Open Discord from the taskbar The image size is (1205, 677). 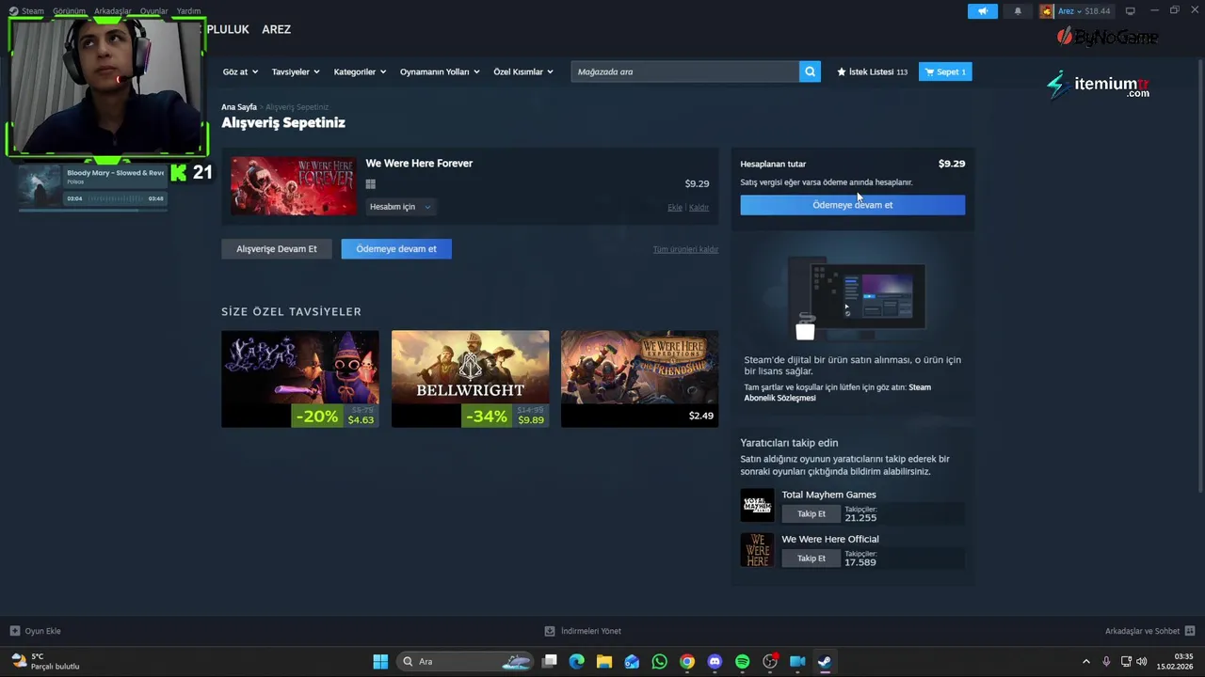[715, 661]
